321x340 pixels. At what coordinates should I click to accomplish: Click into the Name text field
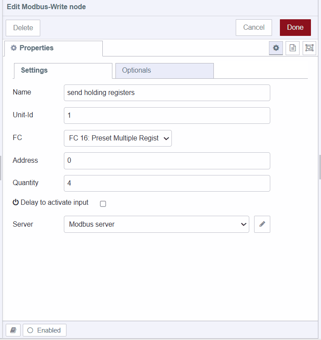pyautogui.click(x=167, y=93)
